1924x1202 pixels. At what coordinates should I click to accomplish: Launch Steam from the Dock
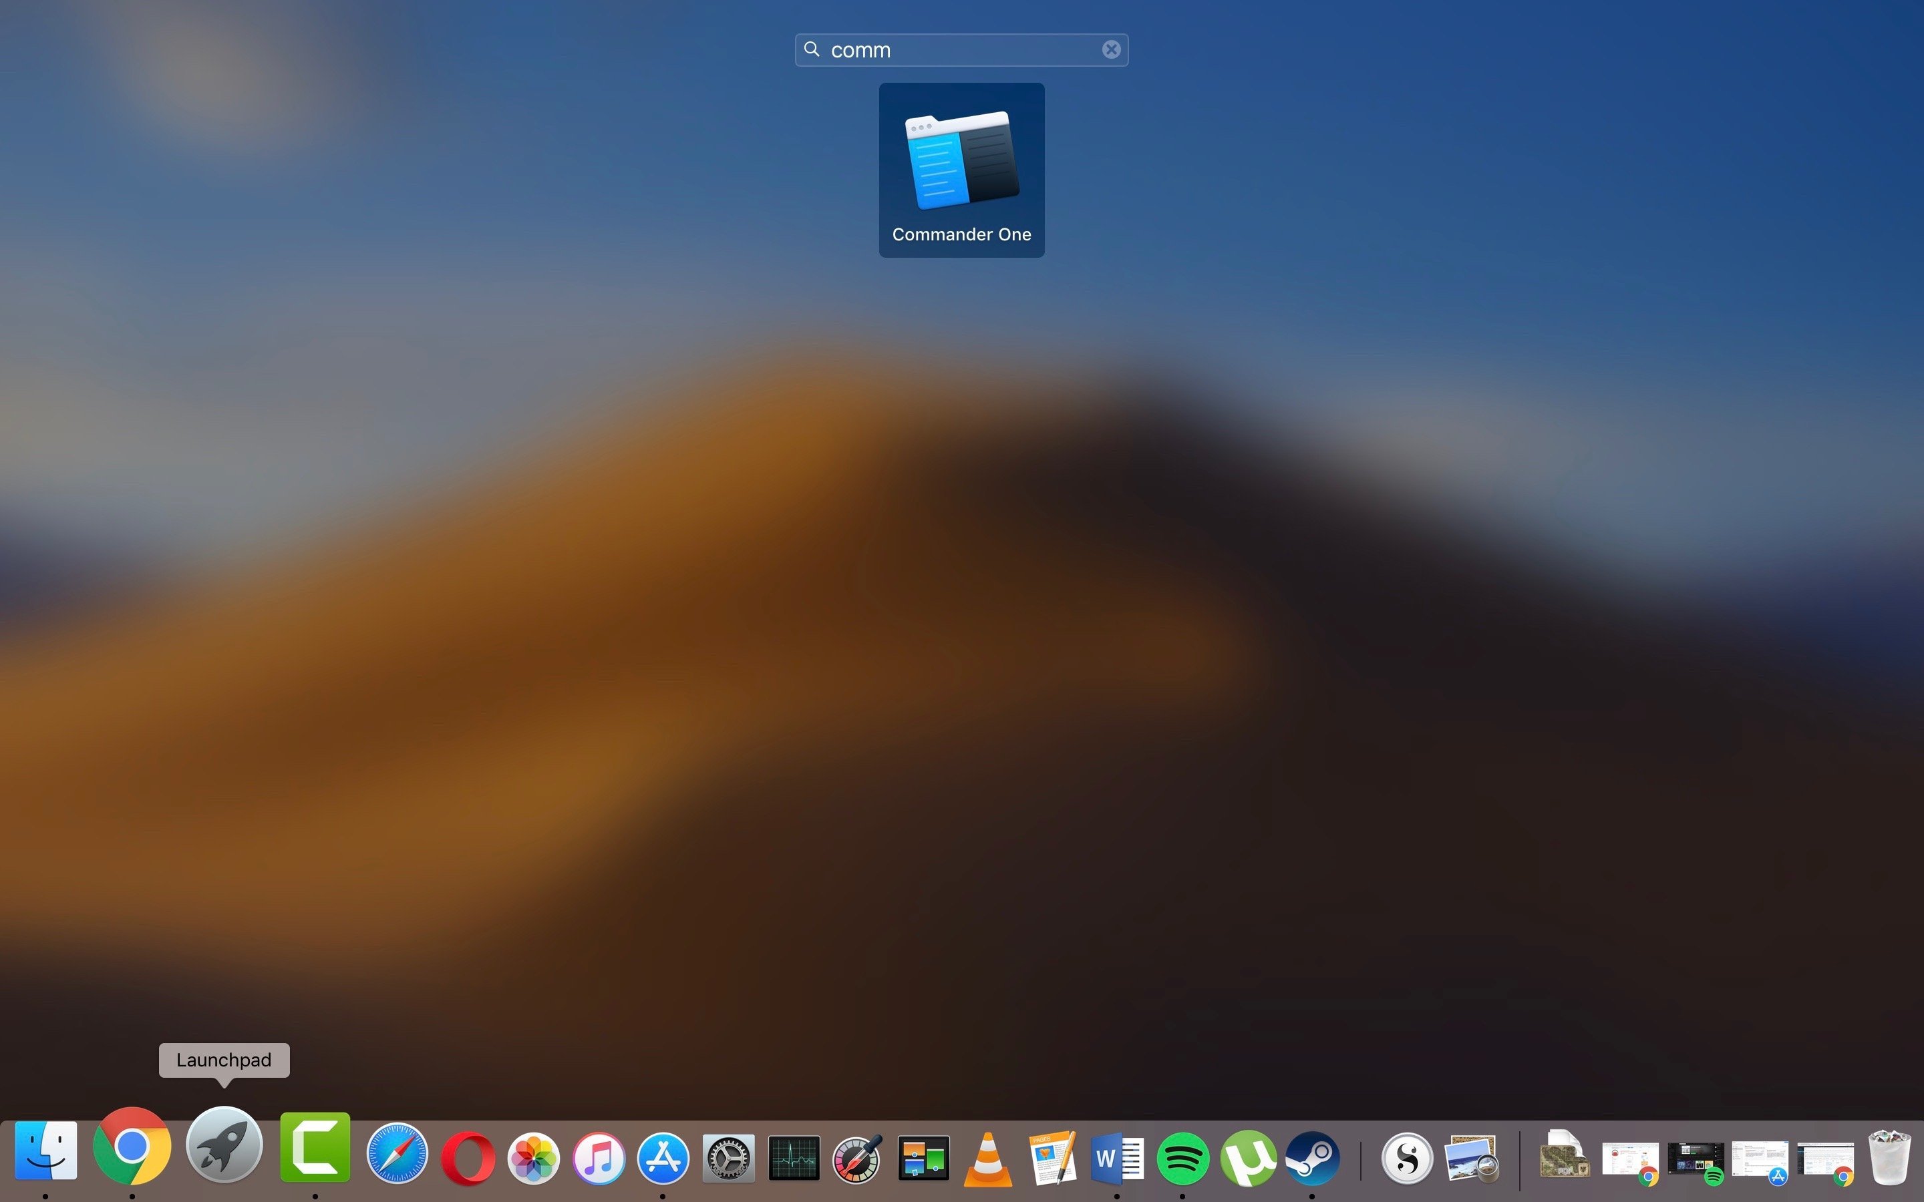(1312, 1157)
